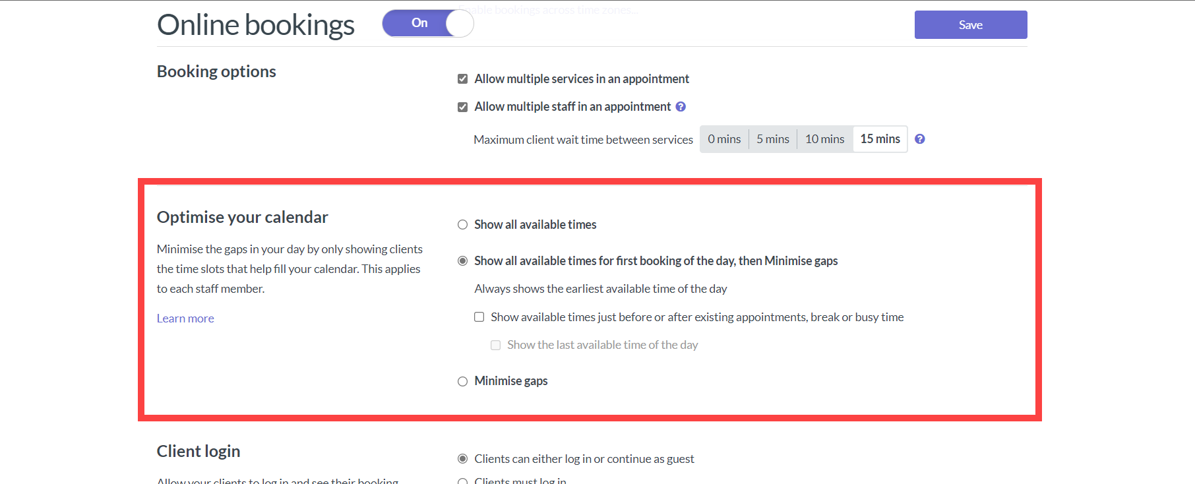Open help icon next to wait time selector
Viewport: 1195px width, 484px height.
(x=920, y=139)
